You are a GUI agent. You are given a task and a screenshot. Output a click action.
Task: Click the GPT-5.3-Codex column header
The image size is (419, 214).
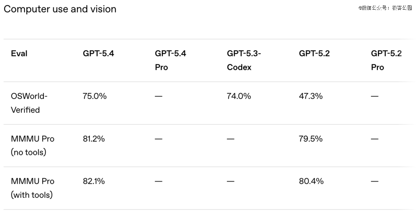[x=244, y=60]
